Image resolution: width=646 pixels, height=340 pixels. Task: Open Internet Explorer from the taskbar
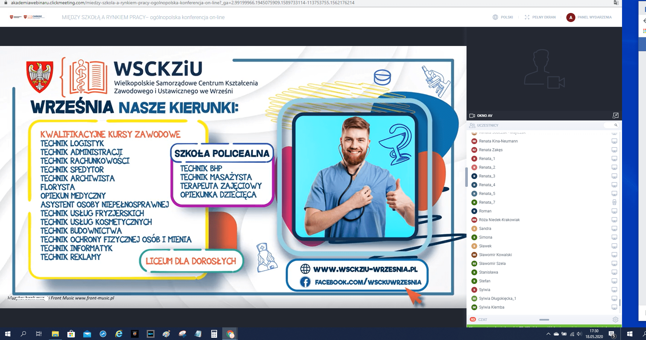coord(119,334)
